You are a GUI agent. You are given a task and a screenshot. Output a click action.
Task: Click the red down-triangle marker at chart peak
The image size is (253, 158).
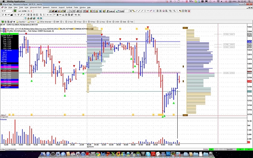pyautogui.click(x=148, y=27)
